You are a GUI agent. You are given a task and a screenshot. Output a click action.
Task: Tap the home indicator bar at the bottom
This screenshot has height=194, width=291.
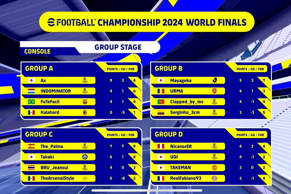coord(145,190)
